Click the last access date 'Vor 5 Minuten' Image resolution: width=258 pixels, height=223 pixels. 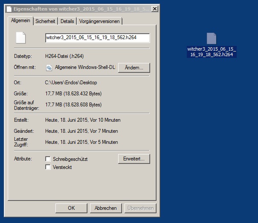[x=104, y=142]
